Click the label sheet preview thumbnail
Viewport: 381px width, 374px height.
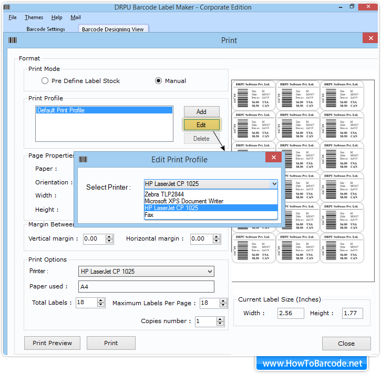pyautogui.click(x=303, y=181)
